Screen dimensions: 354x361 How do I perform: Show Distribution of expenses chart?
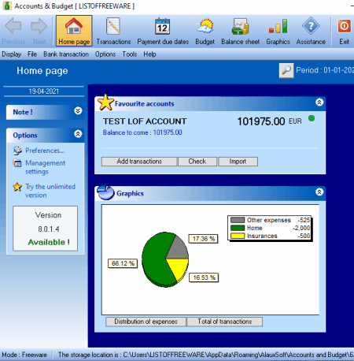pyautogui.click(x=146, y=322)
